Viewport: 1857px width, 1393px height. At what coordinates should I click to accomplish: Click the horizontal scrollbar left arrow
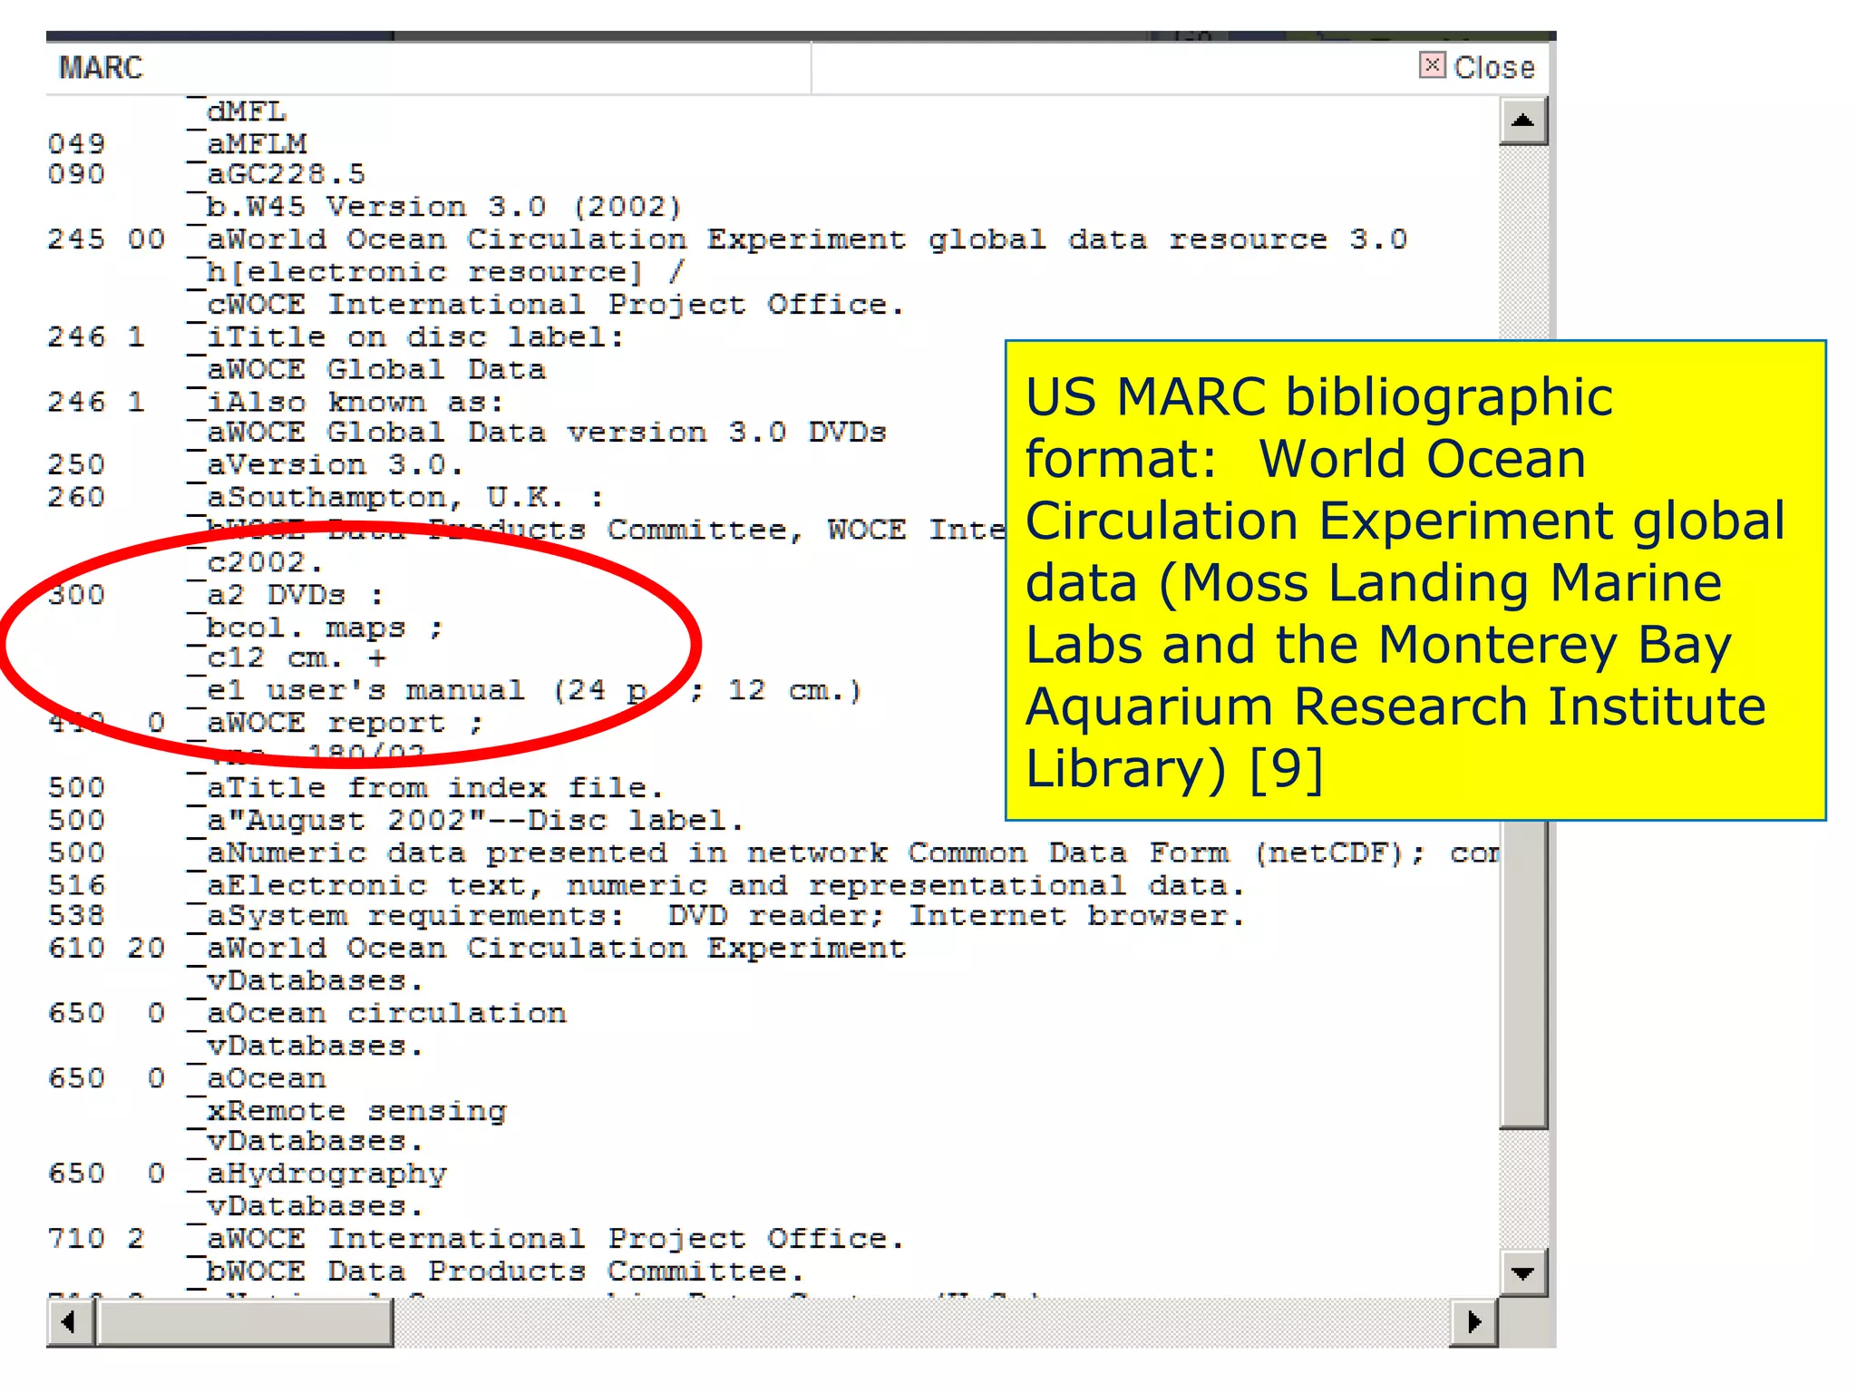[x=70, y=1322]
